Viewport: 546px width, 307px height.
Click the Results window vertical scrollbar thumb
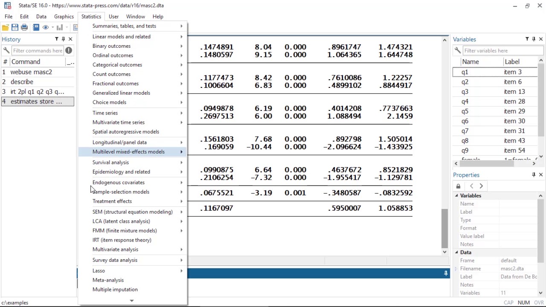click(444, 229)
